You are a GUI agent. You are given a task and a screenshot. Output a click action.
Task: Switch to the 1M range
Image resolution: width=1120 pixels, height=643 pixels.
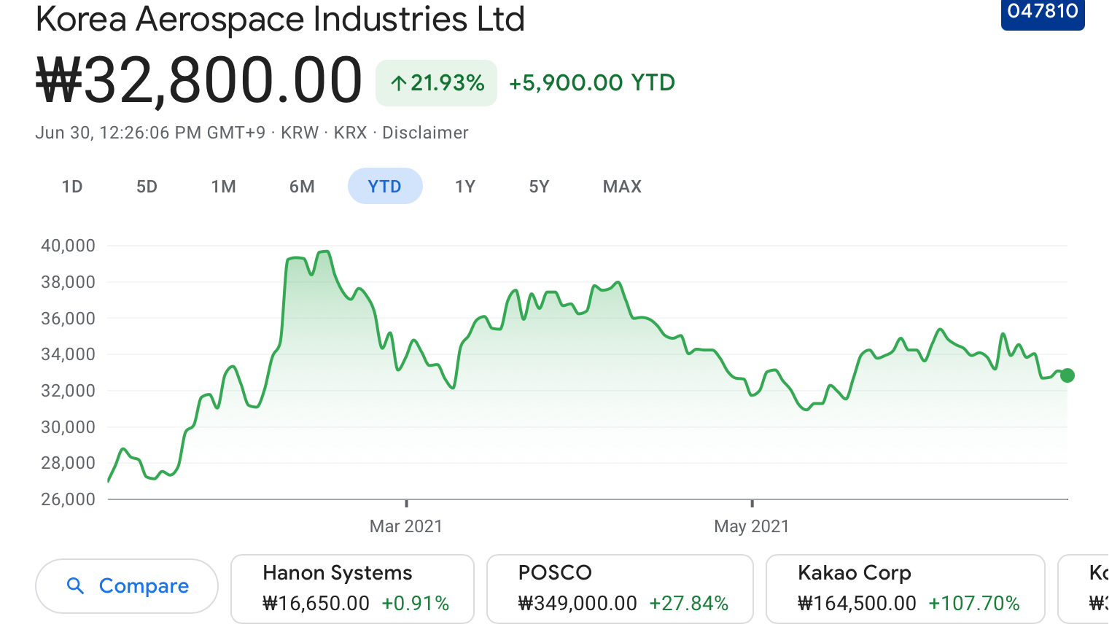click(x=223, y=187)
